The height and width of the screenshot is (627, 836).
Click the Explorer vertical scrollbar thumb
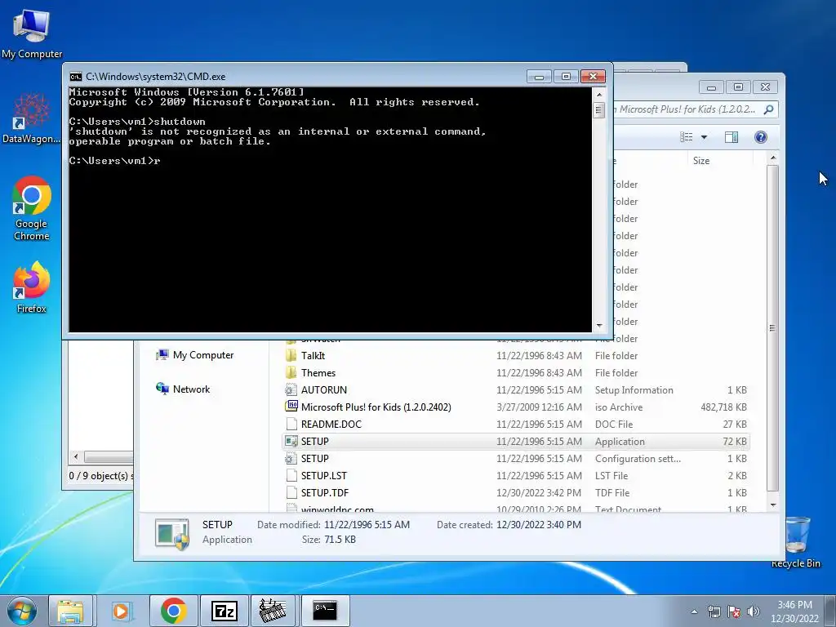click(x=773, y=328)
